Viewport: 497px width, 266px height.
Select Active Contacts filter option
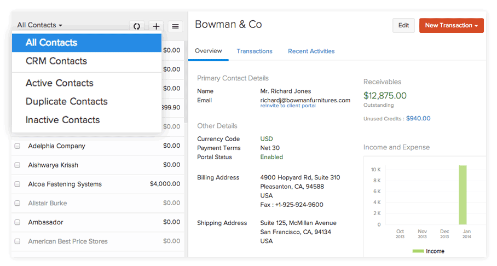[x=60, y=83]
